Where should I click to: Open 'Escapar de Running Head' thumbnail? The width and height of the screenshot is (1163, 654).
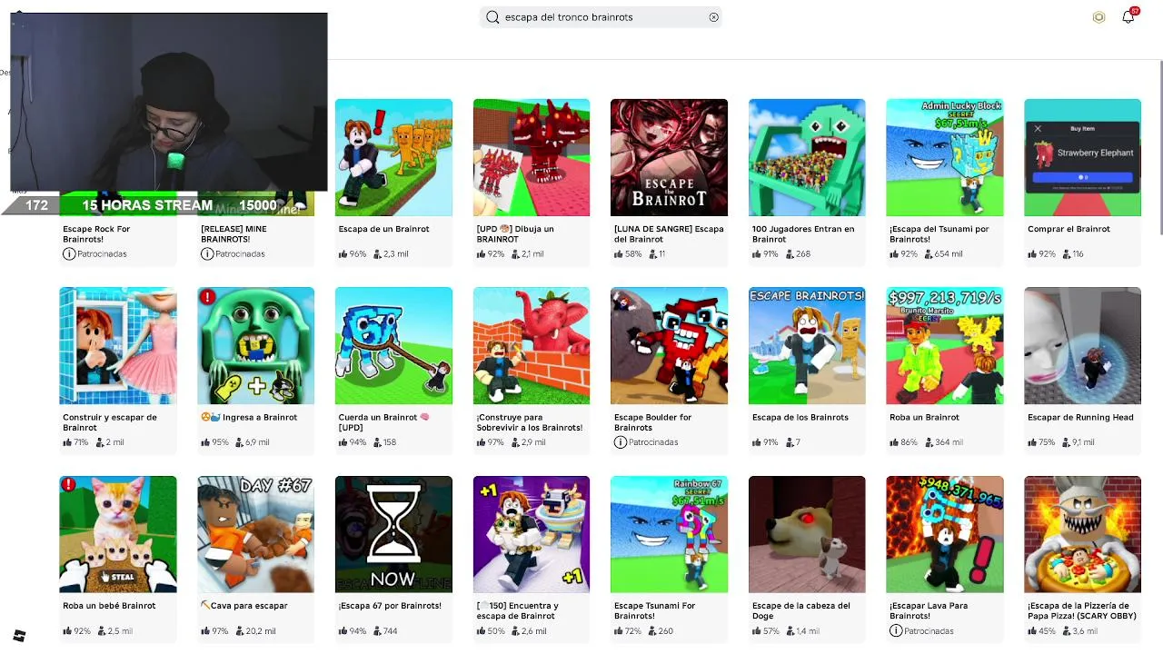point(1082,345)
